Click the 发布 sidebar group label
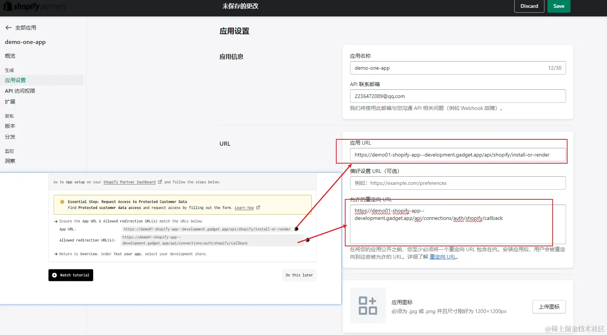This screenshot has width=607, height=335. click(9, 116)
